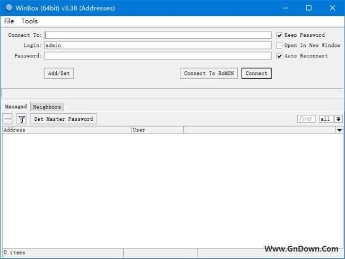This screenshot has width=345, height=259.
Task: Click the '0 items' status text
Action: point(14,253)
